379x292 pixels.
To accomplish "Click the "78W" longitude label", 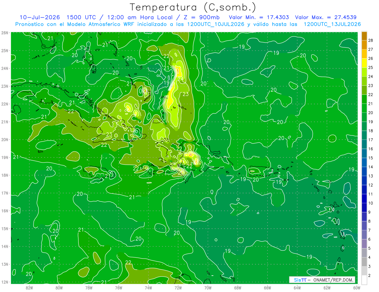I will tap(89, 288).
